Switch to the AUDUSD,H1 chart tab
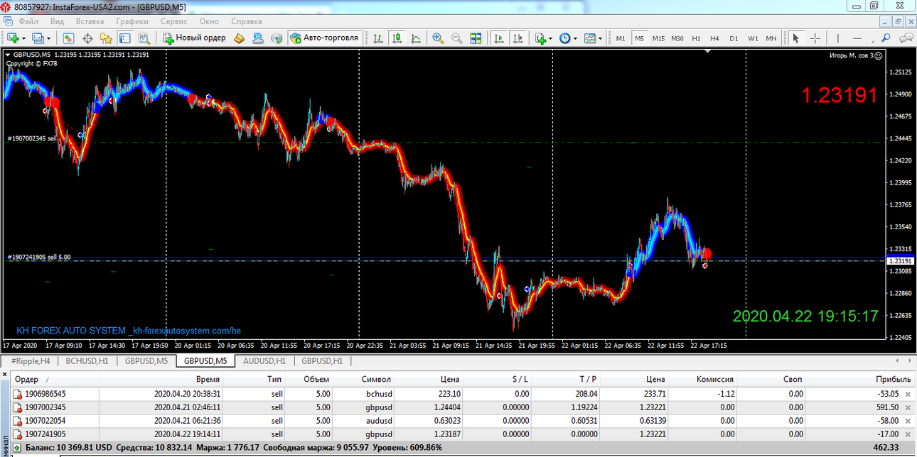The image size is (917, 457). 264,360
